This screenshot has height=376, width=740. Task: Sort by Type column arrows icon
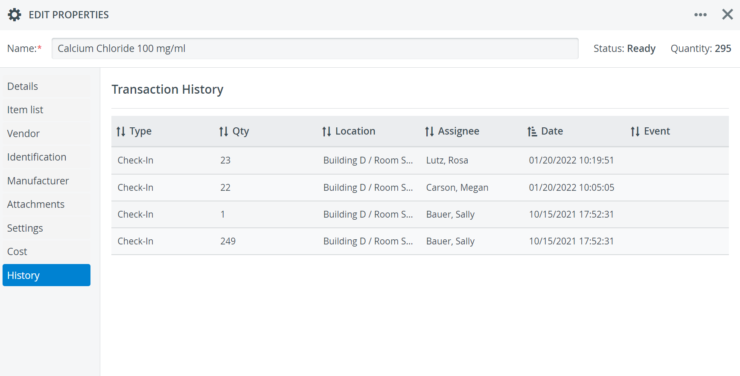pyautogui.click(x=121, y=132)
